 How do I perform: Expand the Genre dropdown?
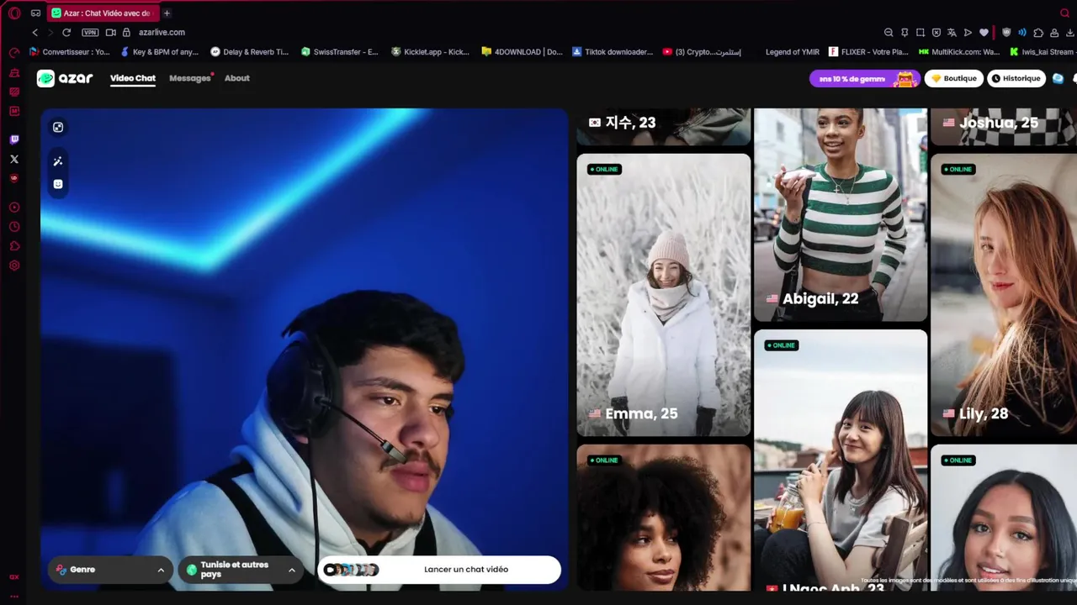110,570
